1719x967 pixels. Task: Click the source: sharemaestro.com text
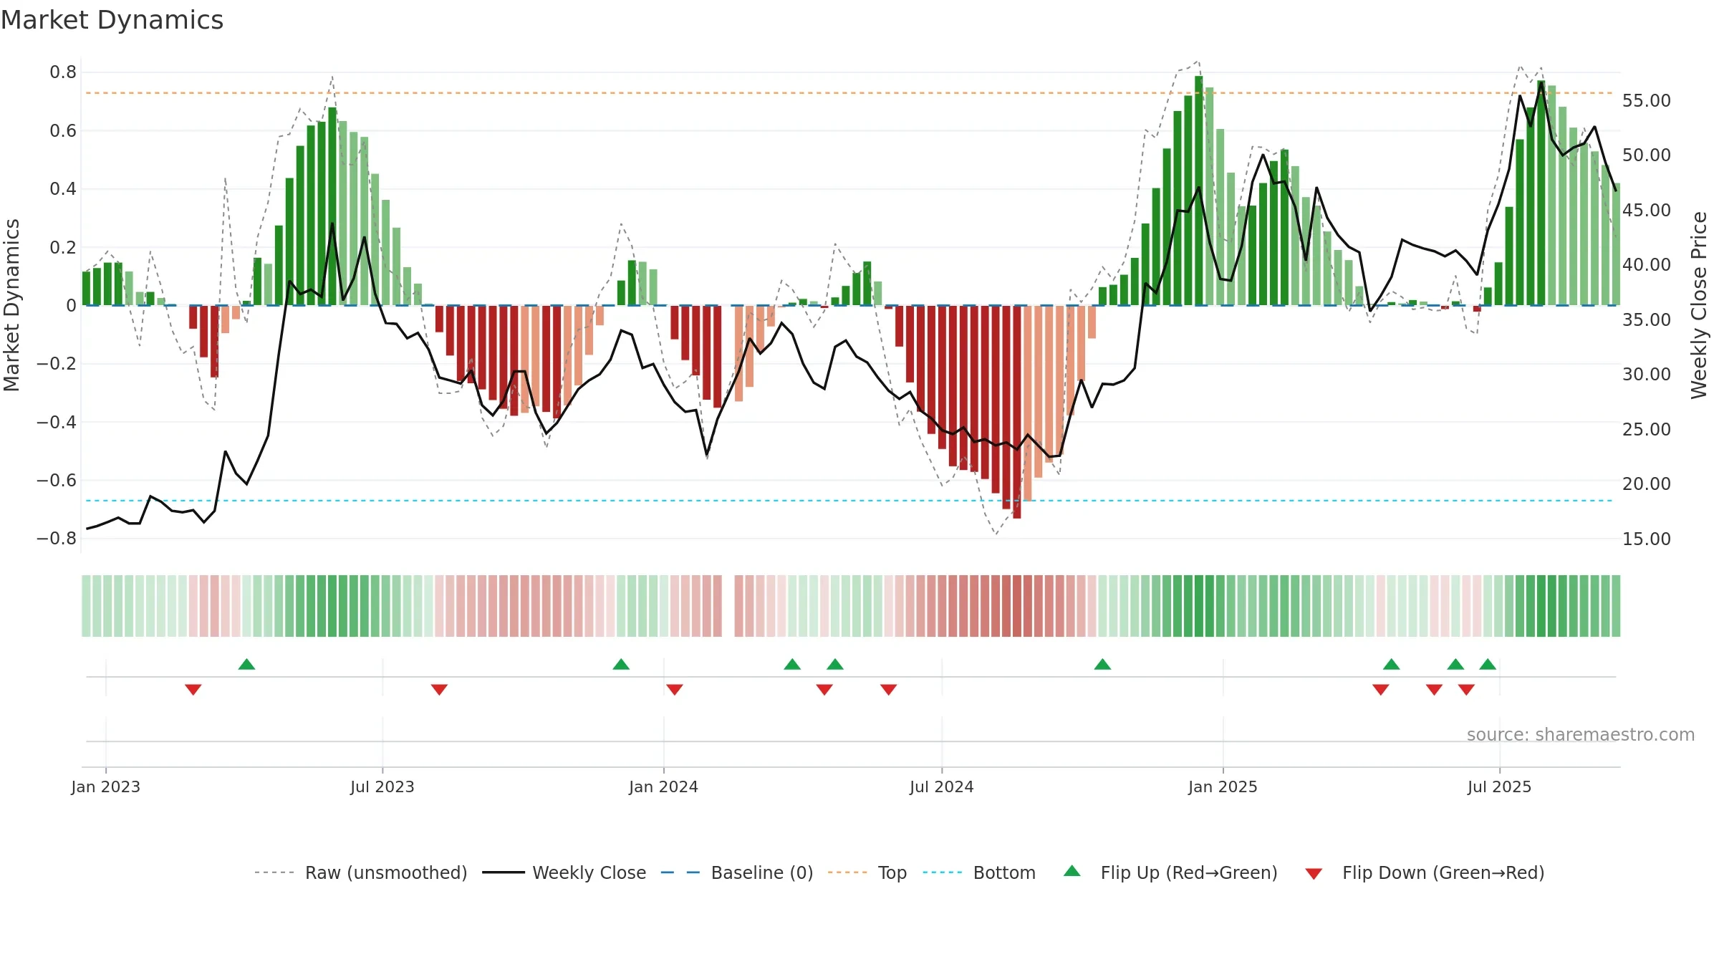click(x=1581, y=735)
